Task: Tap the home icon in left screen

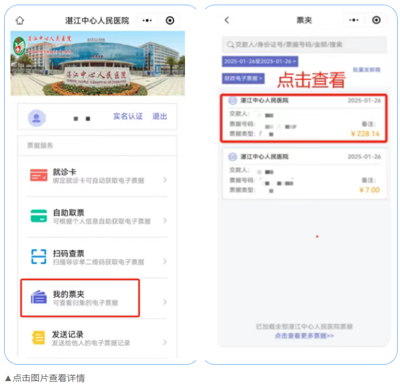Action: 20,20
